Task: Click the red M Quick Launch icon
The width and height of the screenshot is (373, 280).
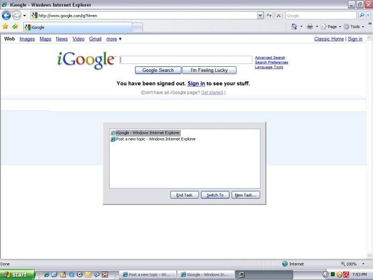Action: pyautogui.click(x=105, y=275)
